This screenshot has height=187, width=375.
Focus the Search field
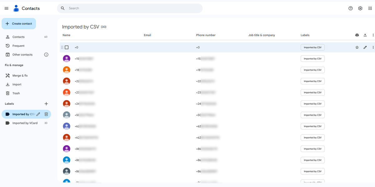130,8
